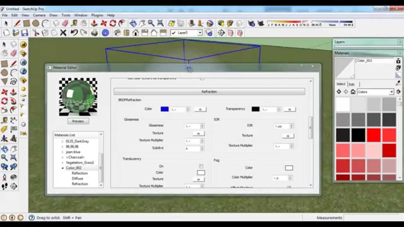Screen dimensions: 404x227
Task: Click the Cut scissors icon
Action: (x=36, y=33)
